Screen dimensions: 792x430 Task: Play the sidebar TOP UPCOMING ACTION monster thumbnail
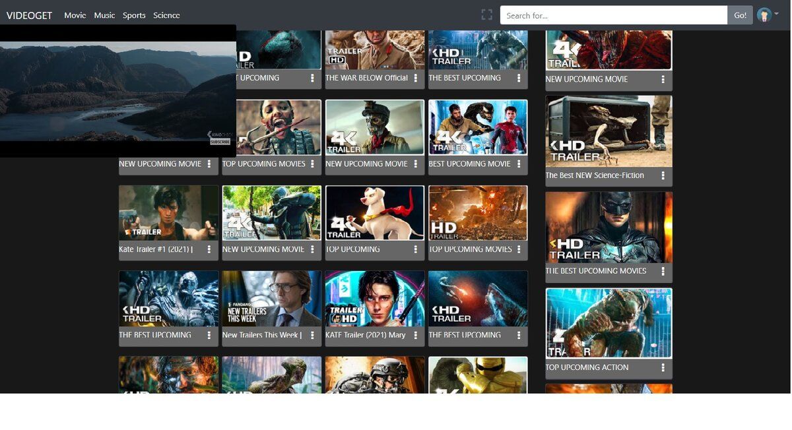[609, 323]
